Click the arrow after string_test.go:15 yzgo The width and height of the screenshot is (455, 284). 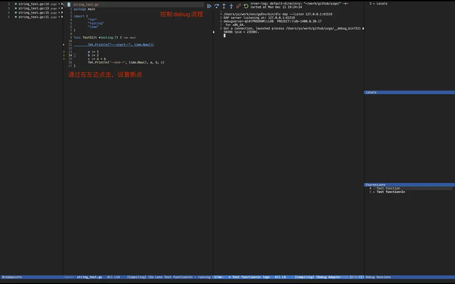click(x=62, y=13)
